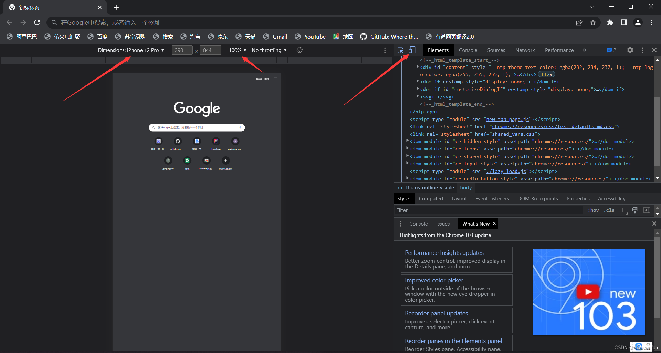Edit the height field showing 844

click(210, 50)
